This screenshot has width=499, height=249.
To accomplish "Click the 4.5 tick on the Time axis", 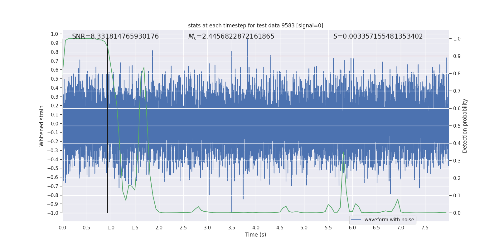I will click(x=280, y=228).
